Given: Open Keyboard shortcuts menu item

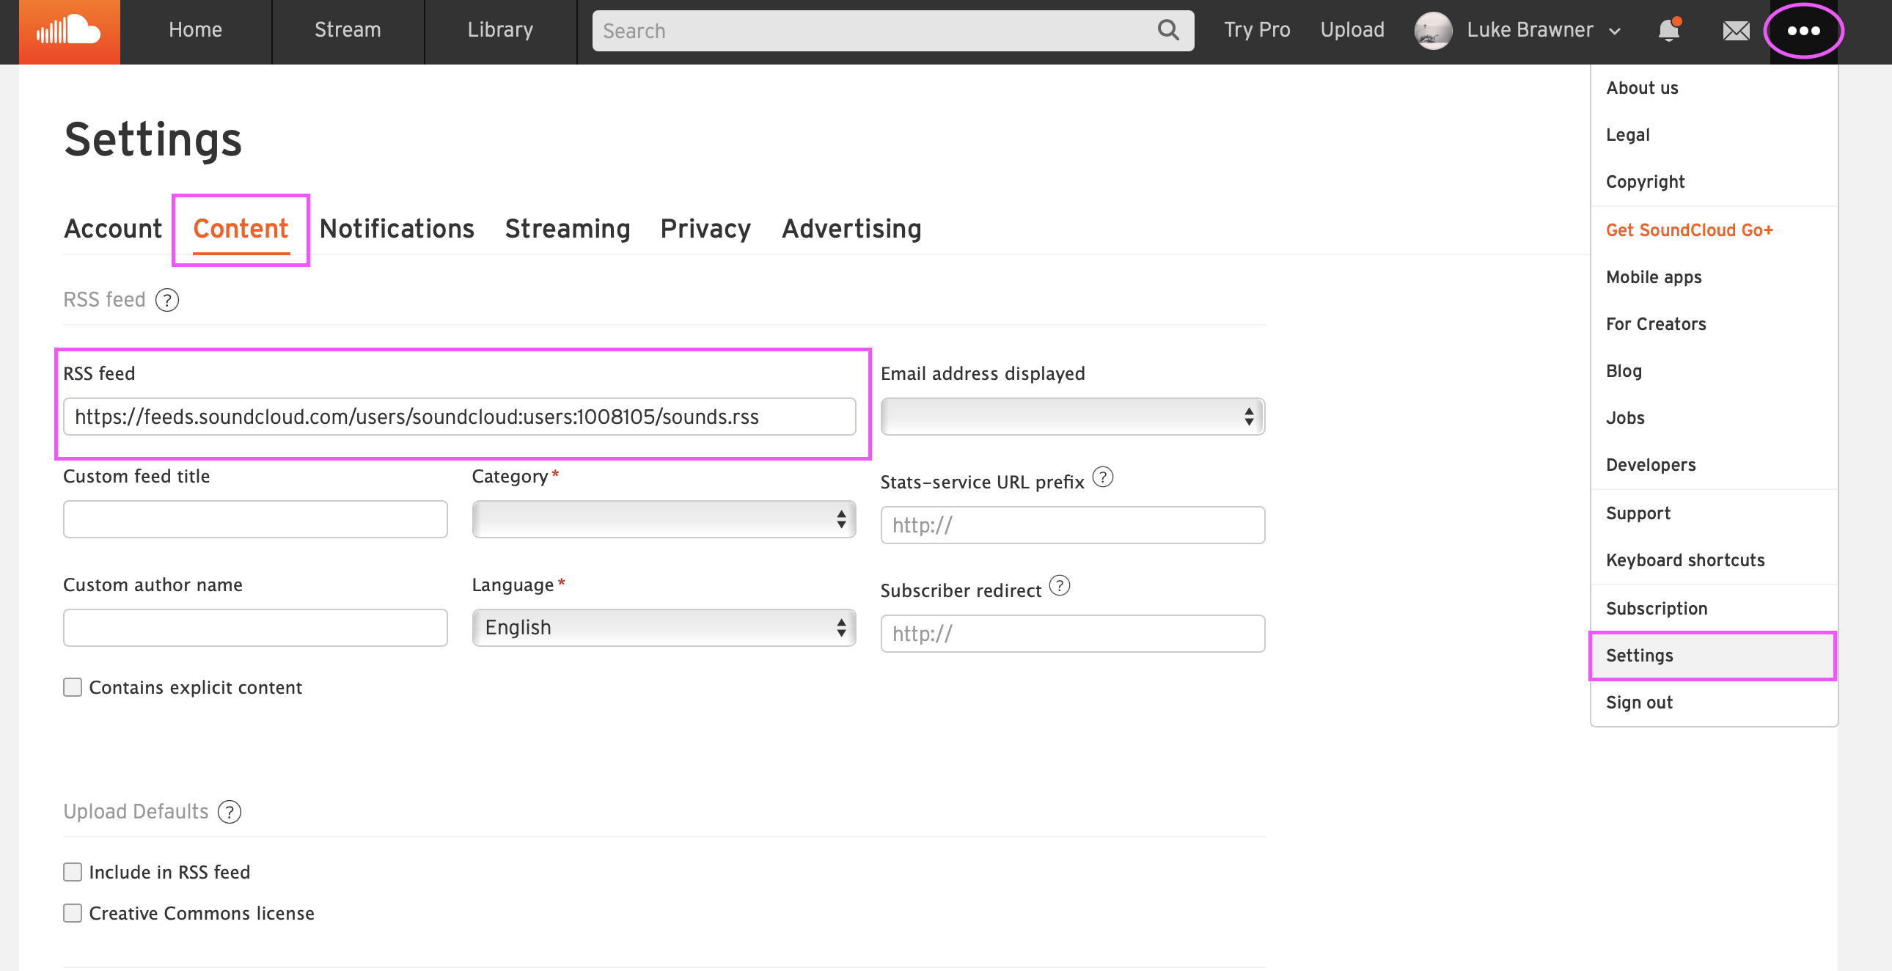Looking at the screenshot, I should (1714, 560).
